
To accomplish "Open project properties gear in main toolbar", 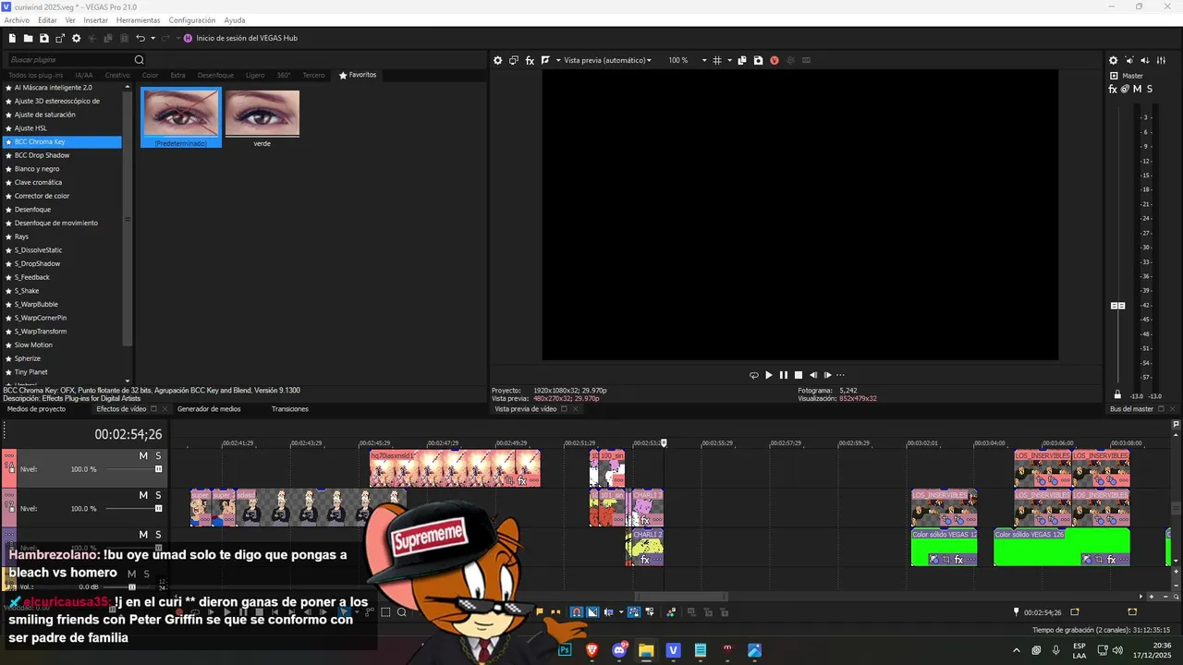I will point(77,38).
